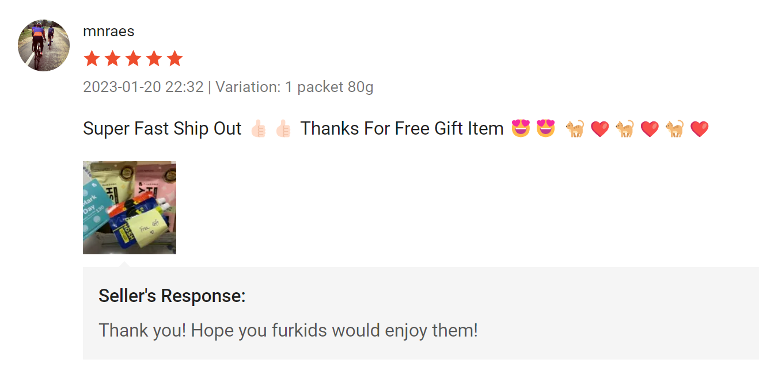Image resolution: width=759 pixels, height=382 pixels.
Task: Click the first rating star
Action: pos(92,59)
